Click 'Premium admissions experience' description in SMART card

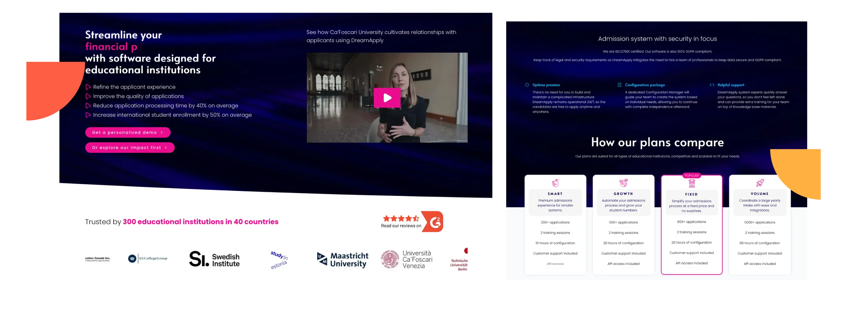555,206
